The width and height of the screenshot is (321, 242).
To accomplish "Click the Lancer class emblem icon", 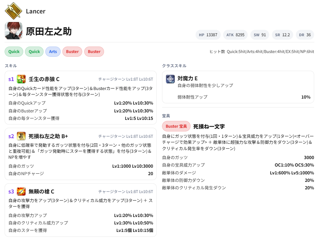I will tap(13, 11).
